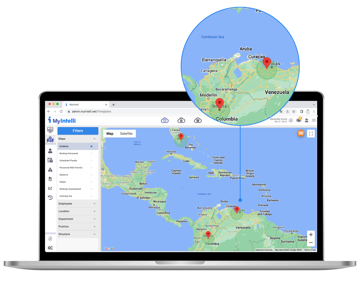Open the Terms of Use map link
The image size is (360, 288).
[x=310, y=250]
